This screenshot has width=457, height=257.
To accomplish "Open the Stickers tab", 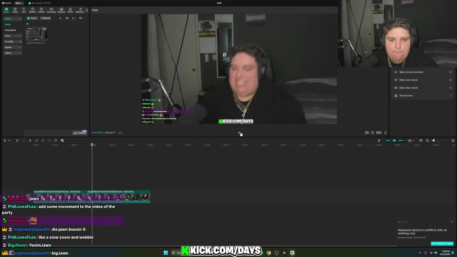I will pos(32,10).
